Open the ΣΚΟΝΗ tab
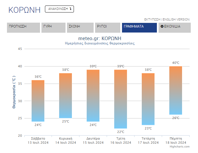Image resolution: width=198 pixels, height=153 pixels. (x=80, y=28)
